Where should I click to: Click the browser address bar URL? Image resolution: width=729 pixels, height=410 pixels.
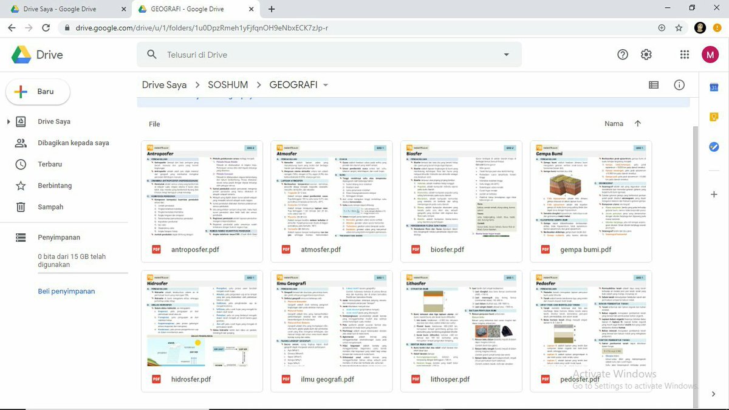click(x=202, y=28)
